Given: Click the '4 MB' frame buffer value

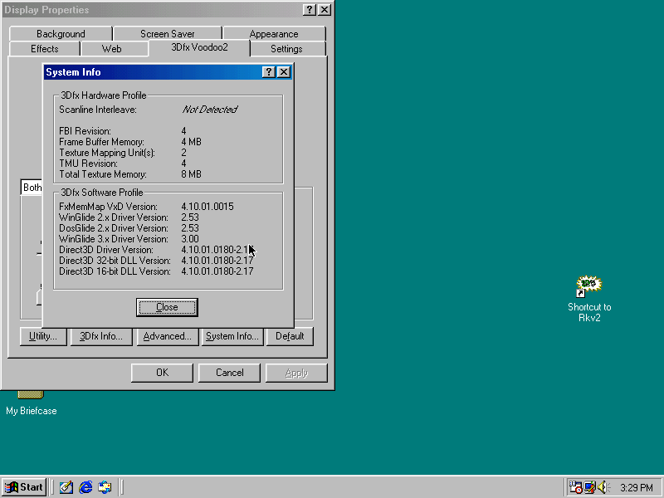Looking at the screenshot, I should (192, 142).
